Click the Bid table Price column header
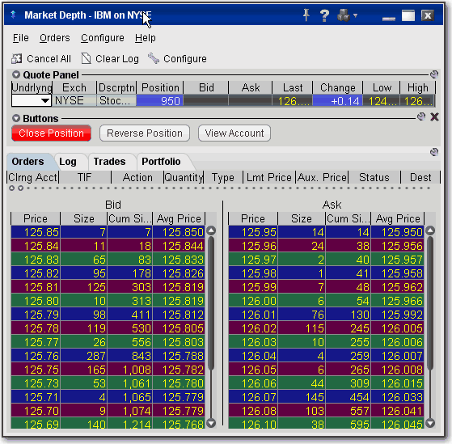This screenshot has width=452, height=444. (x=36, y=218)
